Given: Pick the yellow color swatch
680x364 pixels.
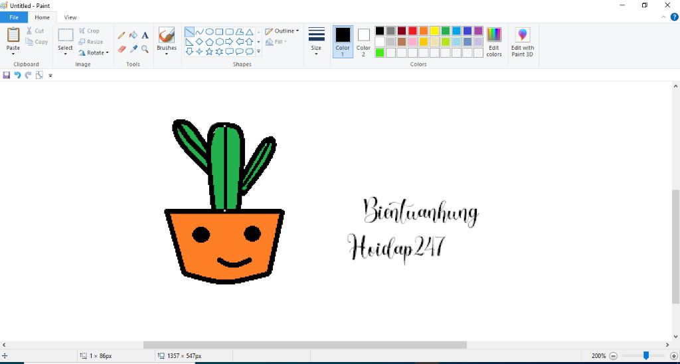Looking at the screenshot, I should (434, 30).
